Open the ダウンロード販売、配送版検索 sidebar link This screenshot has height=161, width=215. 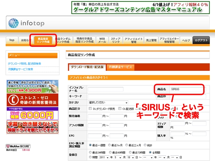(x=24, y=63)
